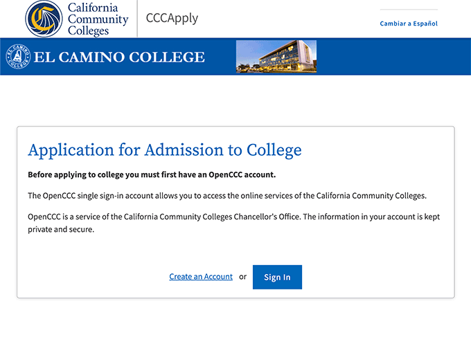Select the California Community Colleges wordmark text
The height and width of the screenshot is (344, 471).
pos(98,19)
